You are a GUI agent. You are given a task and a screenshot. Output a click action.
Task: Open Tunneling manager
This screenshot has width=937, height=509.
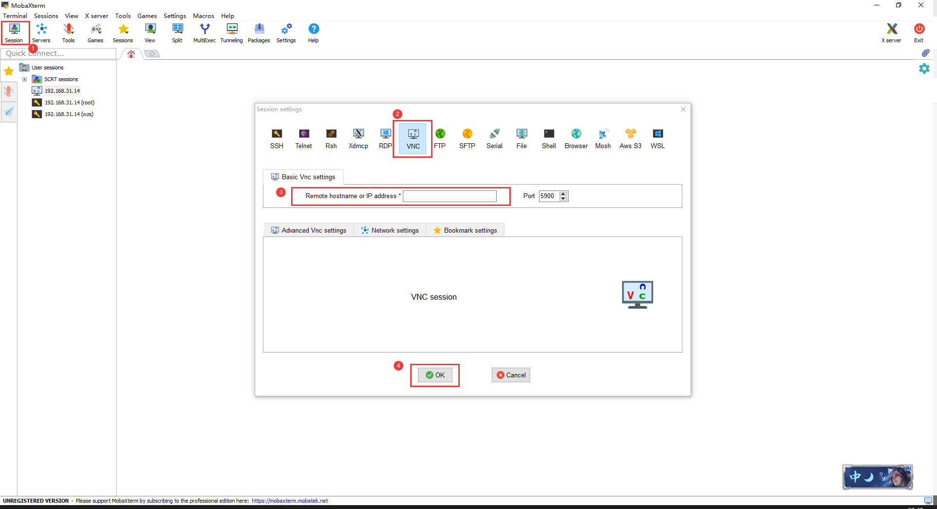pos(232,33)
